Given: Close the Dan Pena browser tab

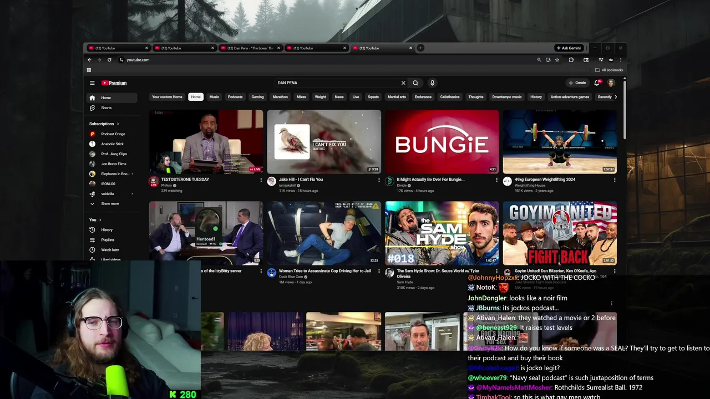Looking at the screenshot, I should coord(278,48).
